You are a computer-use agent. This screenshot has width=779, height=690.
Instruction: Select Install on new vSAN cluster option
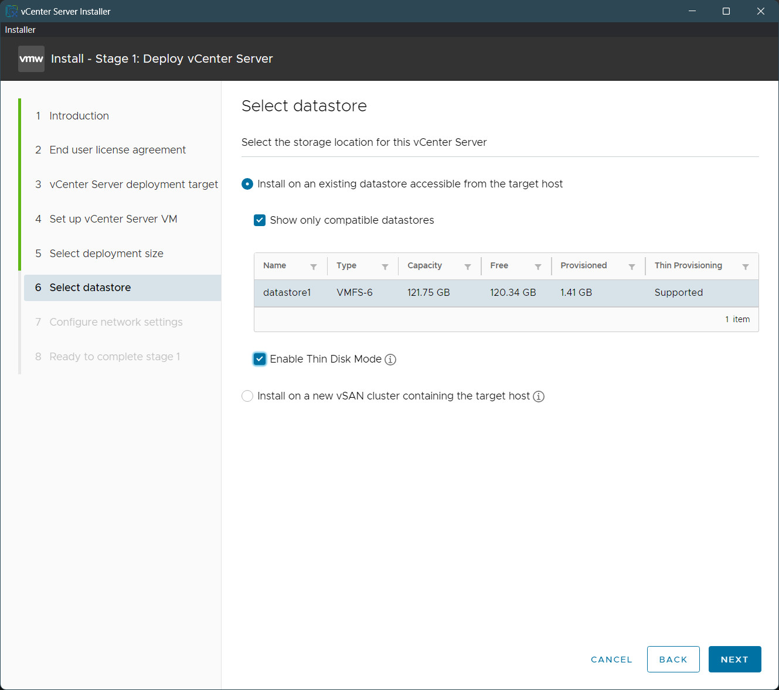pyautogui.click(x=247, y=396)
